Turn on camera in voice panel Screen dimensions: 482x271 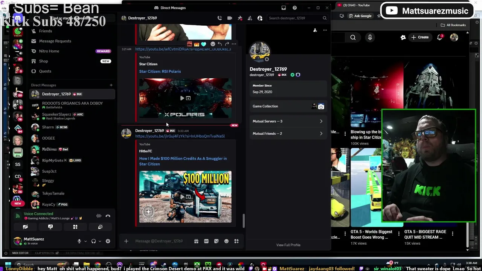[x=25, y=227]
